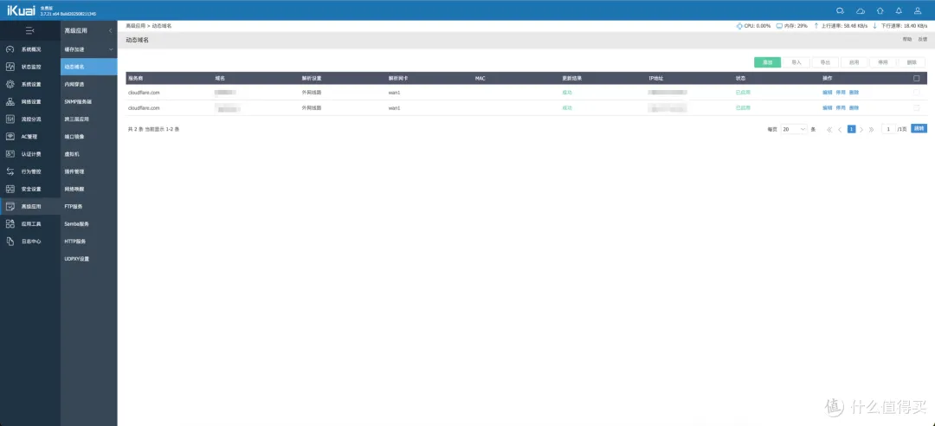Select the second cloudflare.com row checkbox

pyautogui.click(x=917, y=108)
